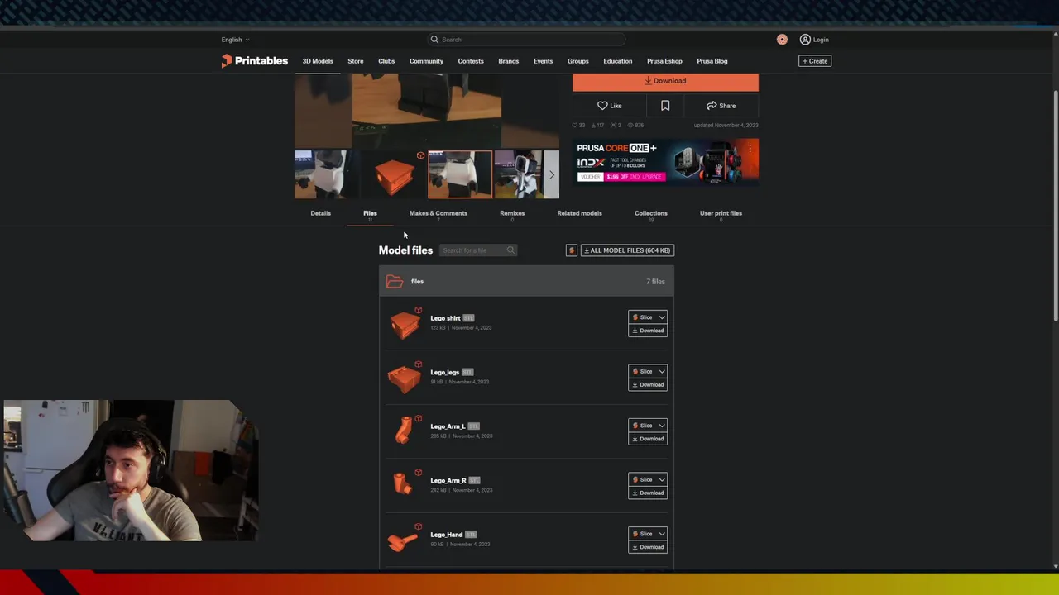Open the Community menu item

(426, 61)
